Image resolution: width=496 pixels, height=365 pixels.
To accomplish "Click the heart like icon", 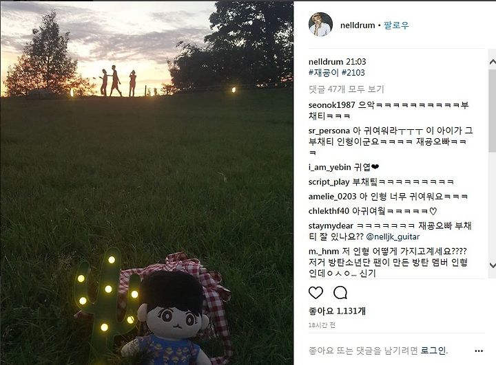I will [x=316, y=293].
